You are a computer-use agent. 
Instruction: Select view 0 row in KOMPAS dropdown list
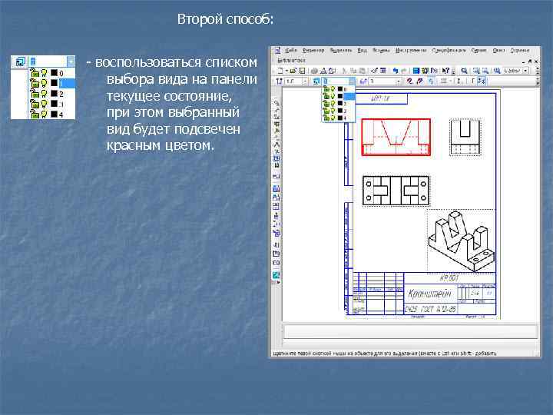coord(339,89)
